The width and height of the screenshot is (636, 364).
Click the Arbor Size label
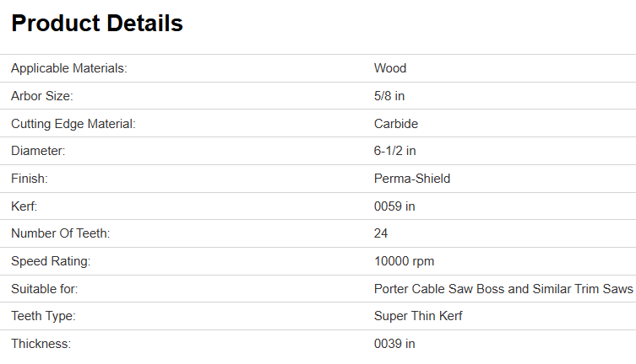tap(42, 96)
